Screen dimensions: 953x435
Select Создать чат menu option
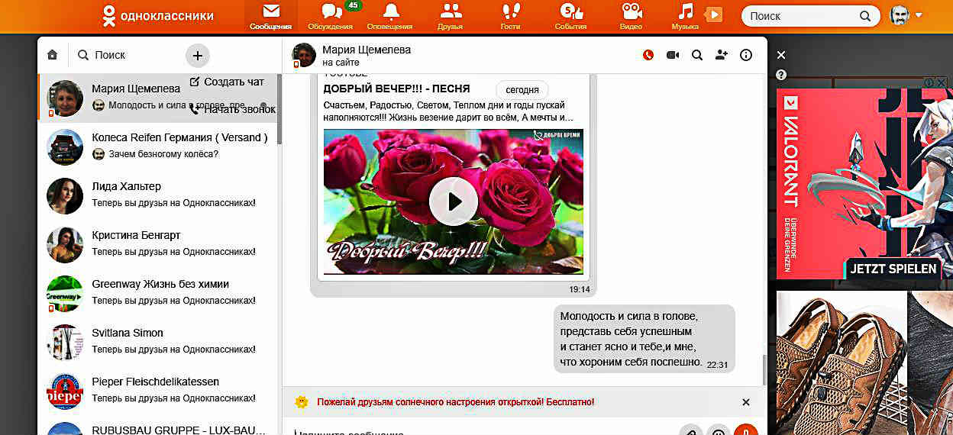click(227, 82)
